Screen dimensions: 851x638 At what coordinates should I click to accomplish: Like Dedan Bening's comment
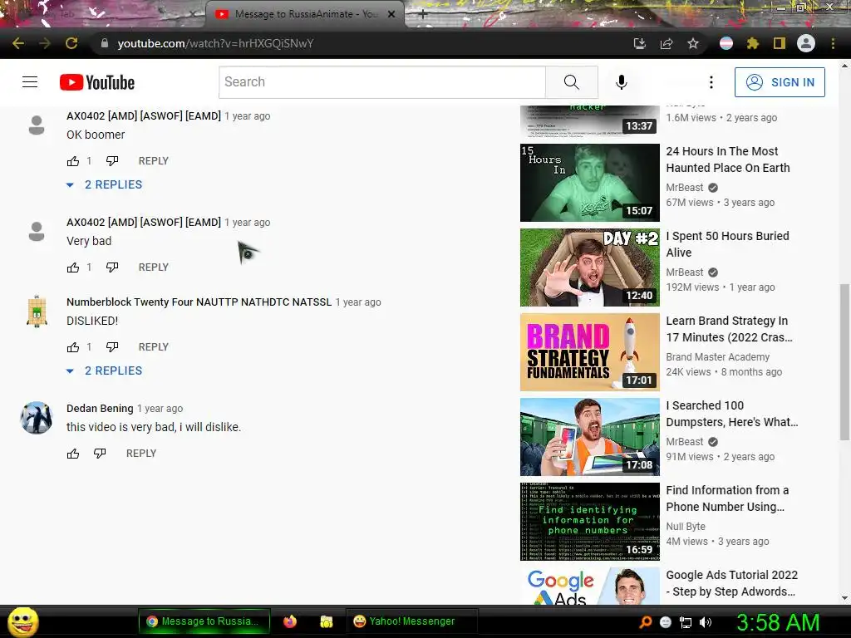pos(73,454)
